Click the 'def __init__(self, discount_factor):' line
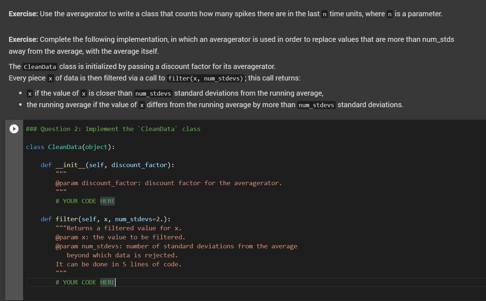The width and height of the screenshot is (486, 301). pyautogui.click(x=108, y=165)
